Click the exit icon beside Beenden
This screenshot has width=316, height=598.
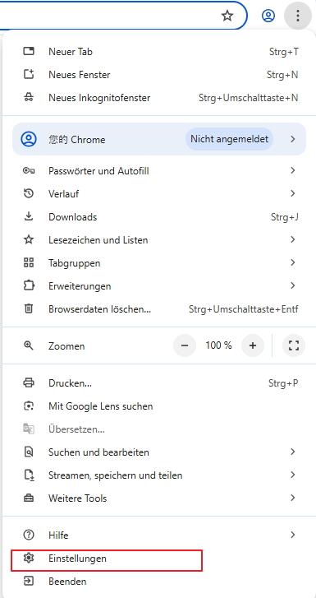[29, 582]
